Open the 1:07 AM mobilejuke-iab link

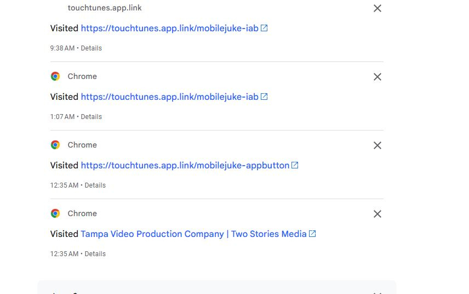click(170, 97)
